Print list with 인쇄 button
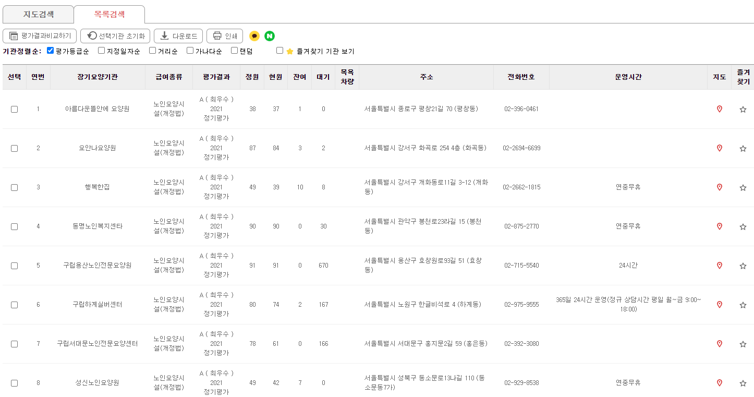754x397 pixels. click(225, 36)
